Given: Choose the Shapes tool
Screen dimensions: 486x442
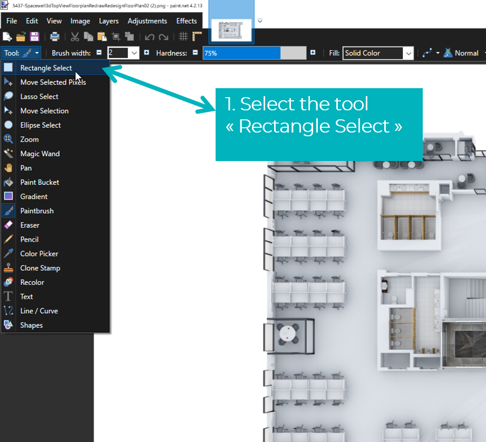Looking at the screenshot, I should click(x=55, y=325).
